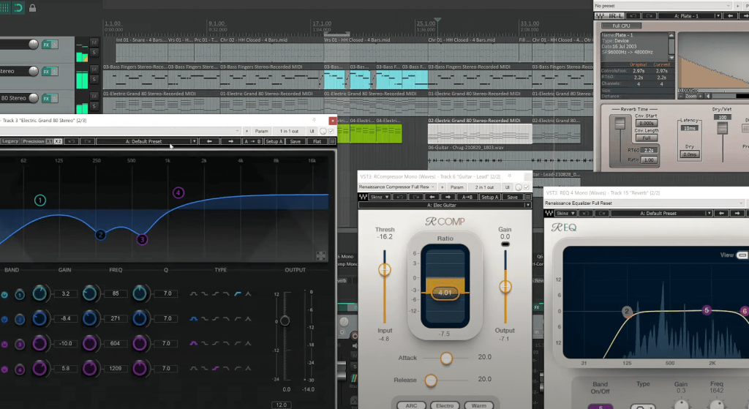
Task: Expand the EQ graph to full view
Action: point(321,255)
